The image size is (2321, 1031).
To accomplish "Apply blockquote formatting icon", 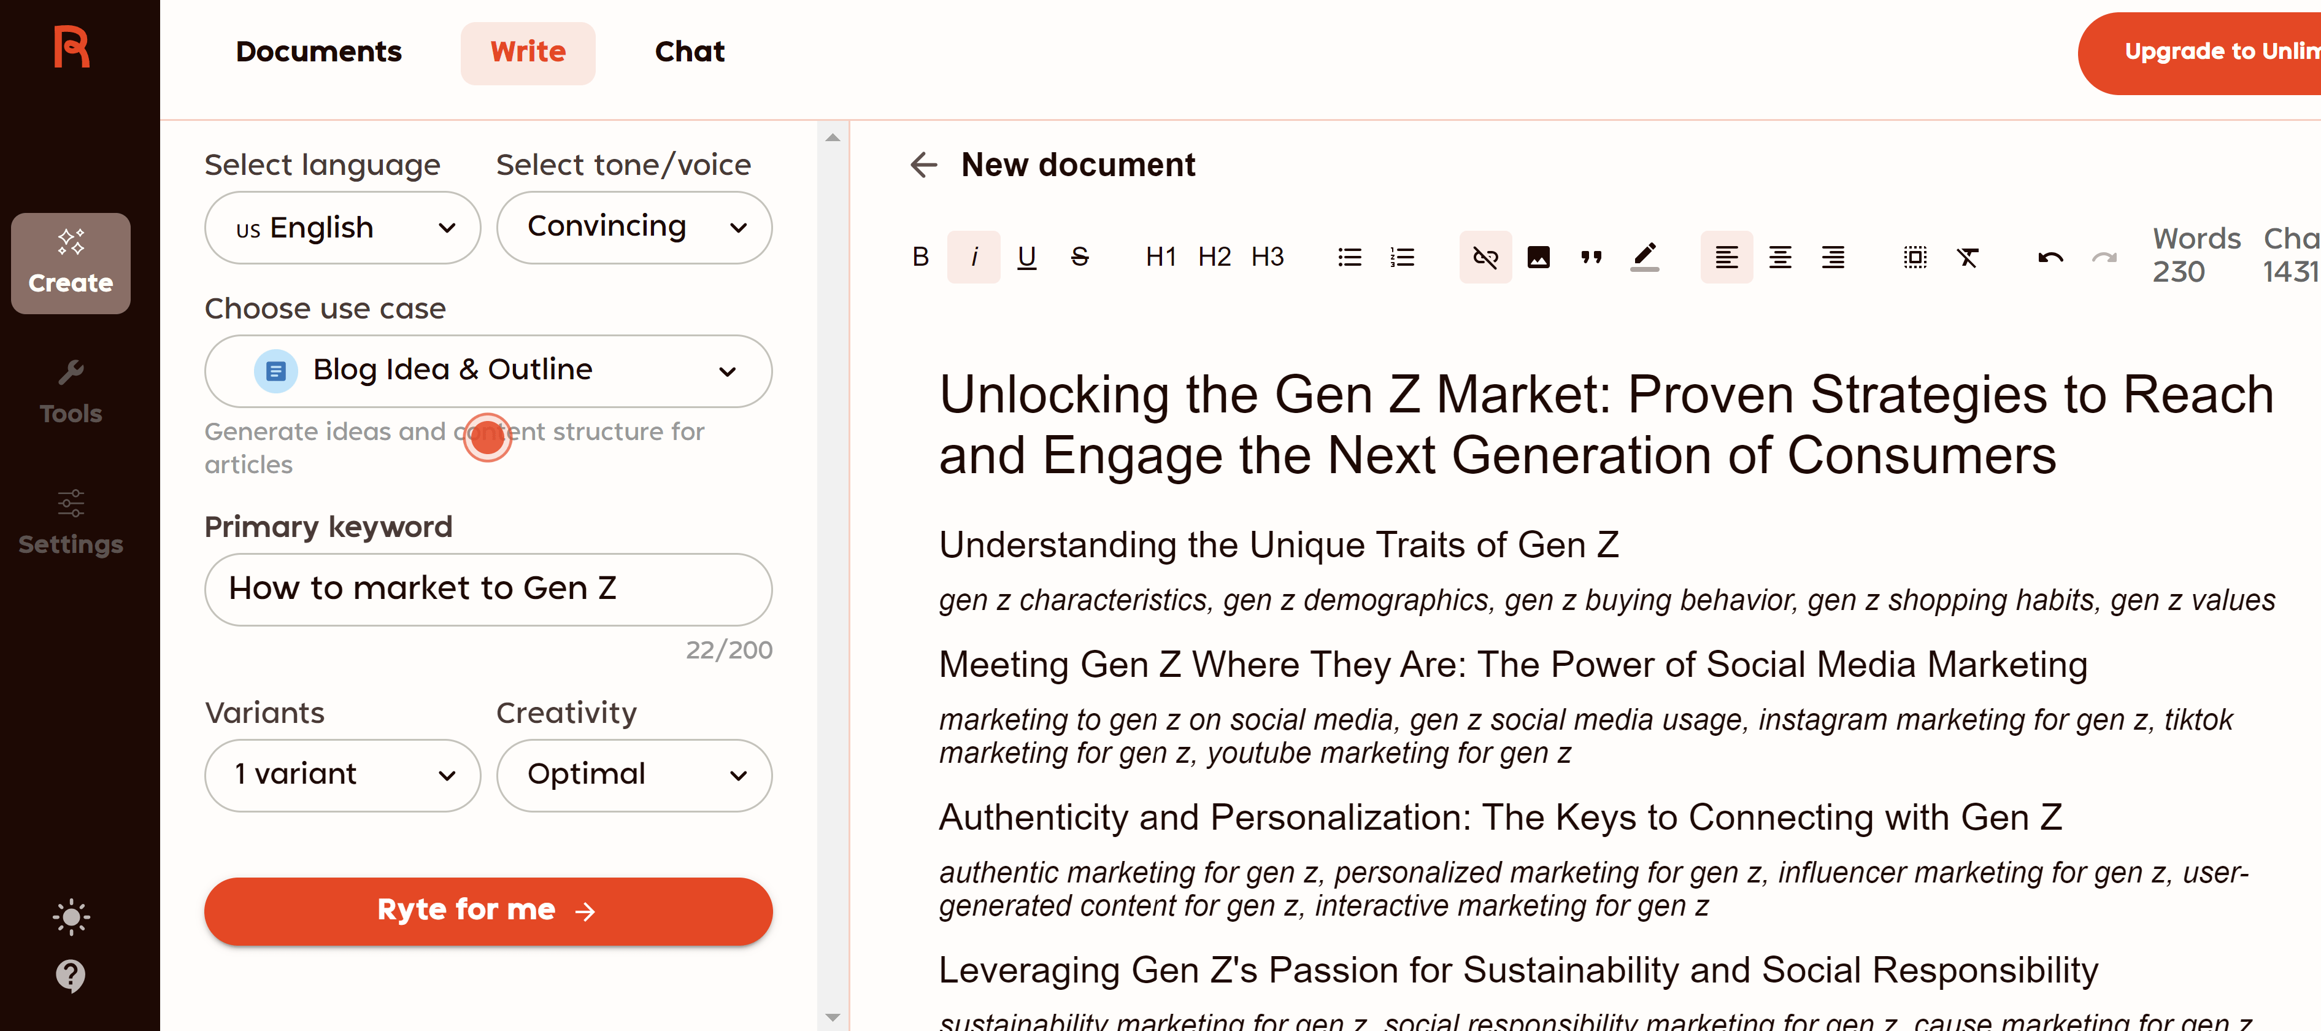I will click(x=1591, y=258).
